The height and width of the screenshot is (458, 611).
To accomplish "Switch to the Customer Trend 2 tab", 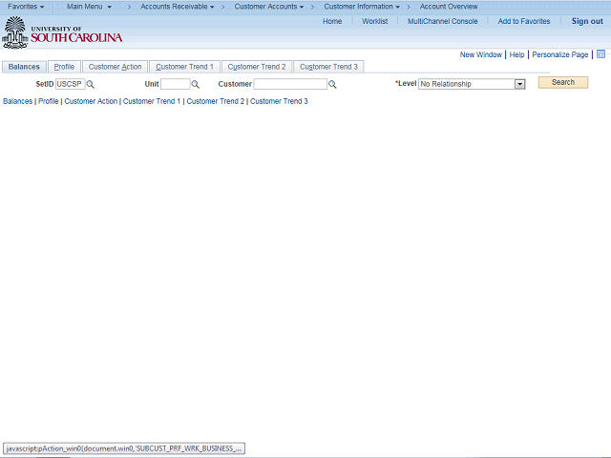I will tap(257, 67).
